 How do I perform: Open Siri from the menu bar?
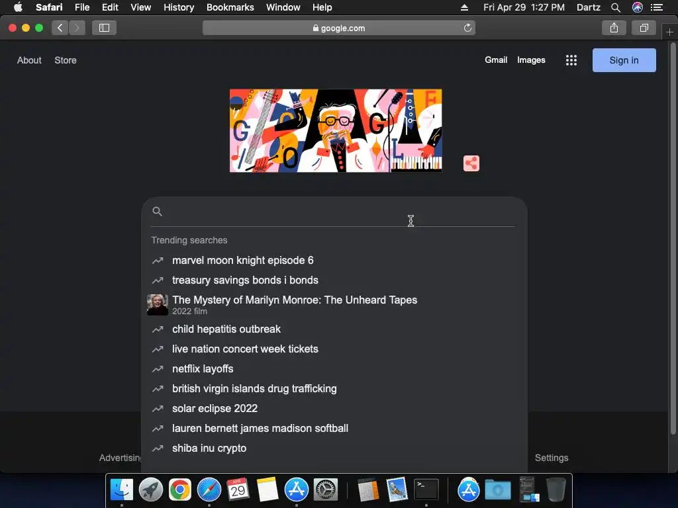click(638, 7)
